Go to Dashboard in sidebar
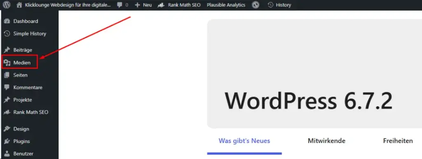422x159 pixels. (x=26, y=21)
